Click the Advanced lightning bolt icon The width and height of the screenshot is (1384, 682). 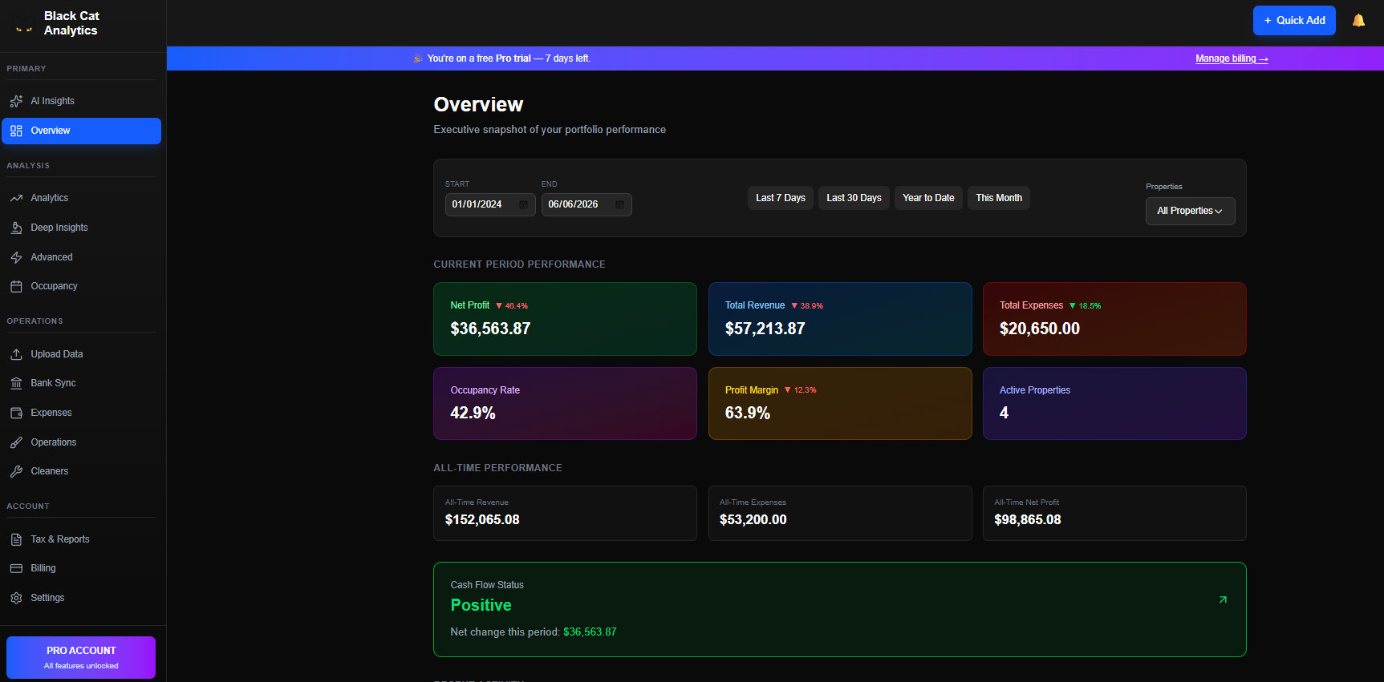point(16,257)
